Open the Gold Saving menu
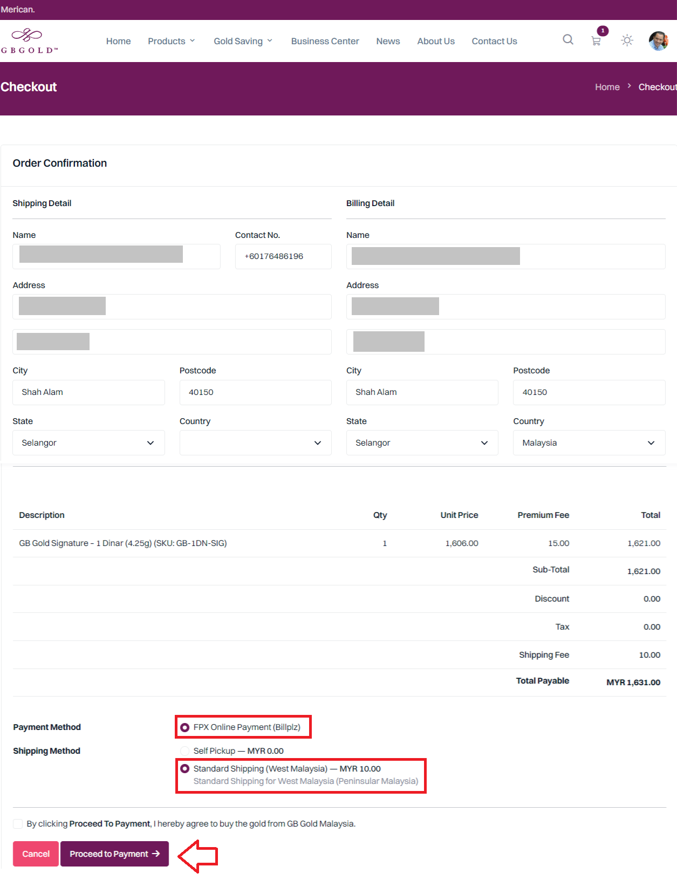The height and width of the screenshot is (880, 677). tap(243, 42)
